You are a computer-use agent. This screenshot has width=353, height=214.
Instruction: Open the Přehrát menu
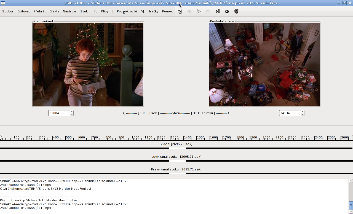click(39, 11)
